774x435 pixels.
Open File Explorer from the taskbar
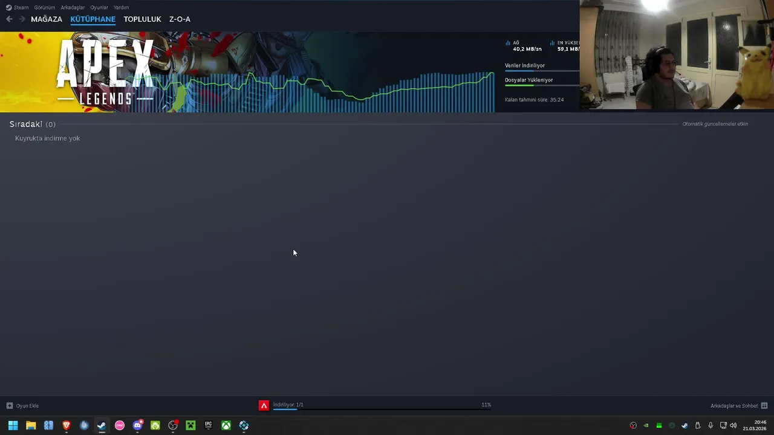tap(31, 425)
